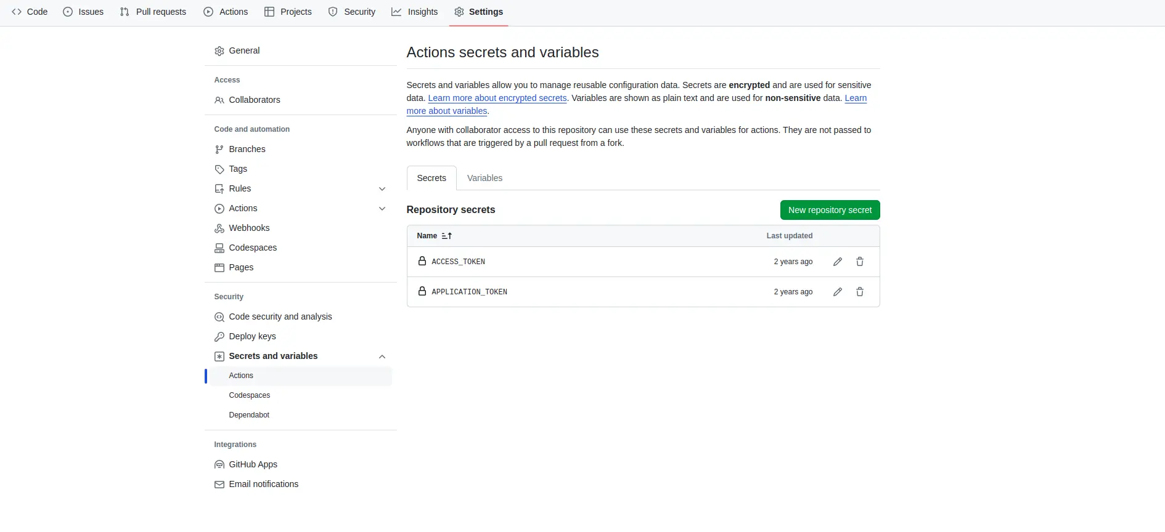Viewport: 1165px width, 532px height.
Task: Click the Codespaces icon in Code and automation
Action: pos(219,248)
